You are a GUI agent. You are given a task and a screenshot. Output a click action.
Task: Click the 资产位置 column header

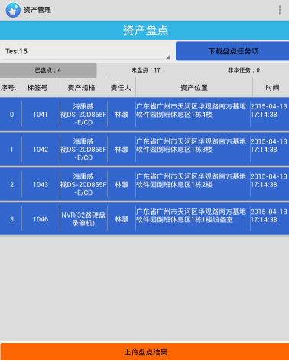[x=194, y=88]
